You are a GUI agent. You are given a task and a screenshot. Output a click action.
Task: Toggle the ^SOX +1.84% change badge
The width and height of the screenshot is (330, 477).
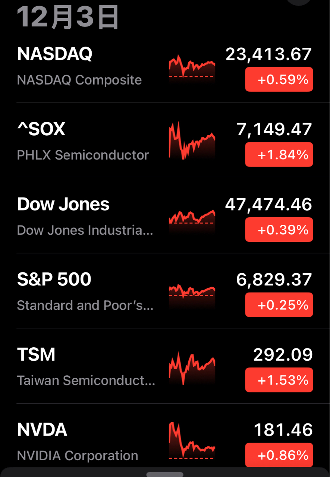click(x=279, y=154)
